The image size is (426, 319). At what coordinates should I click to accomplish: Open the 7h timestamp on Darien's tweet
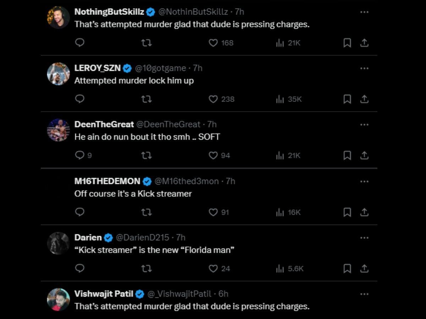click(181, 237)
